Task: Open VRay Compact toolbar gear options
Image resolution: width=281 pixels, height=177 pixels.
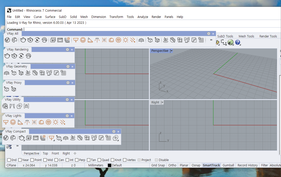Action: (x=114, y=131)
